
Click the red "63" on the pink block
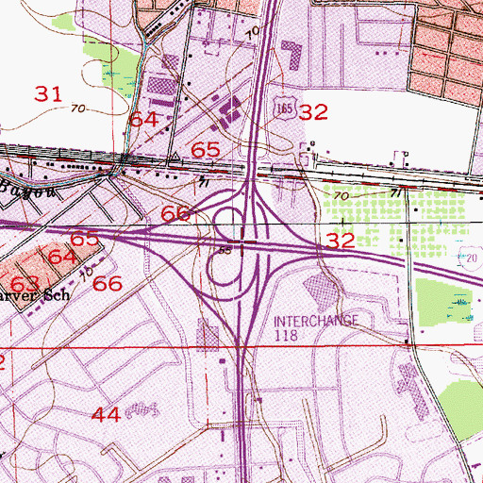pos(25,284)
